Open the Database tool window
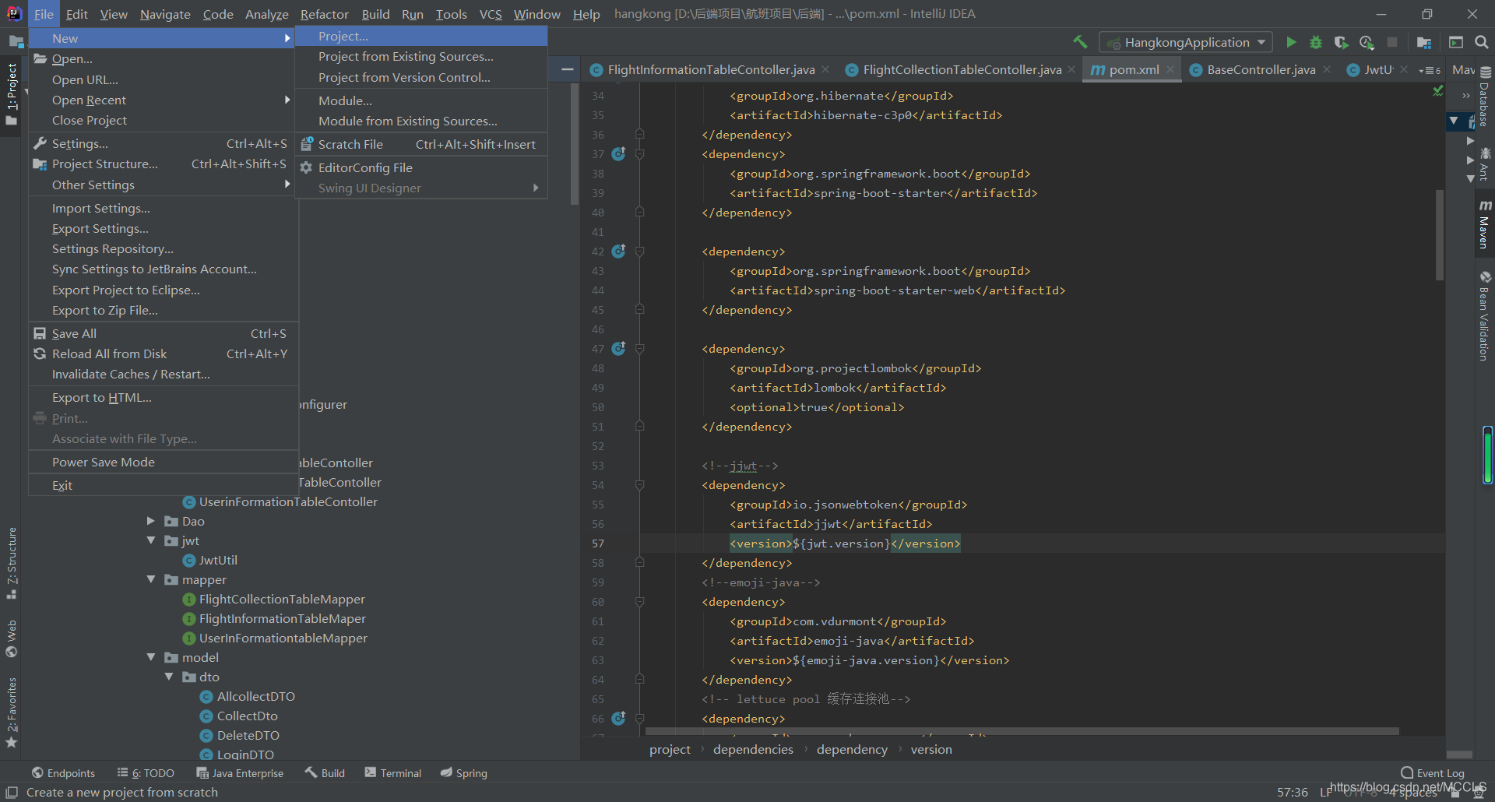This screenshot has height=802, width=1495. (1485, 97)
